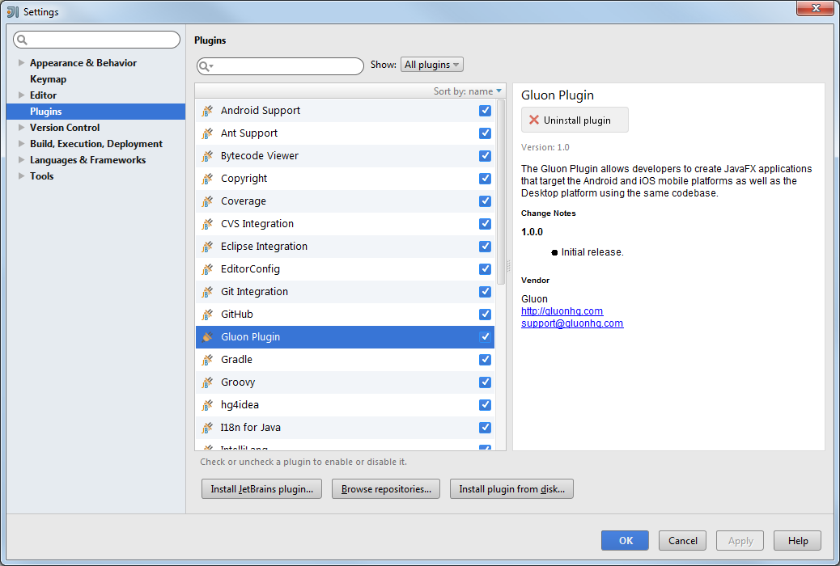840x566 pixels.
Task: Click the I18n for Java plugin icon
Action: 207,428
